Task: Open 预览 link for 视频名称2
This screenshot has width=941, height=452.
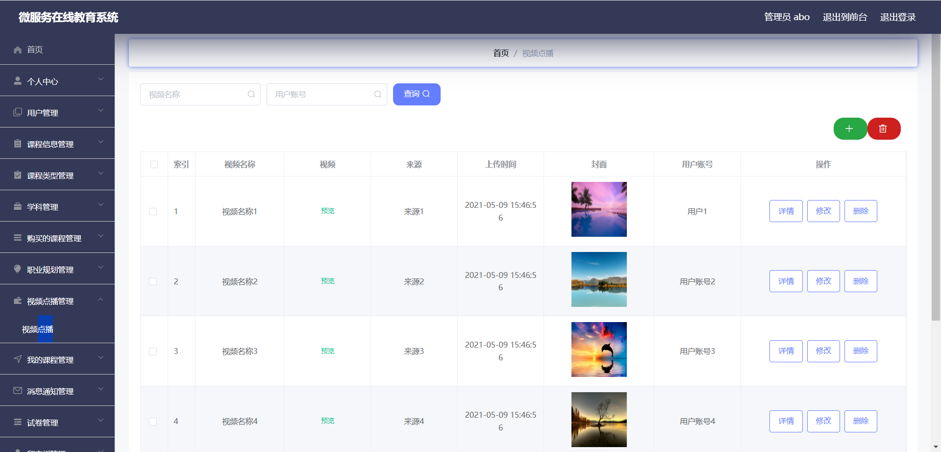Action: [327, 281]
